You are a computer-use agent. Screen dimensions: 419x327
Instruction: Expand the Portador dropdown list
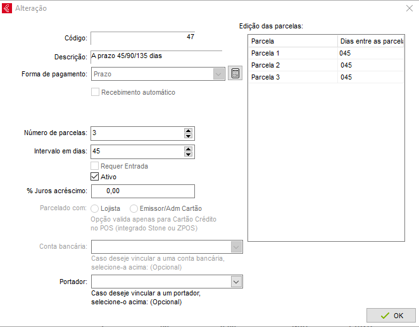236,282
